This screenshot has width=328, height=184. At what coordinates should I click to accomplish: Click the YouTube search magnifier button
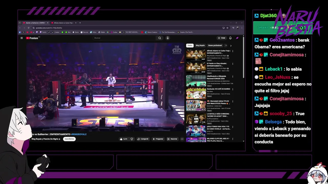(x=160, y=38)
